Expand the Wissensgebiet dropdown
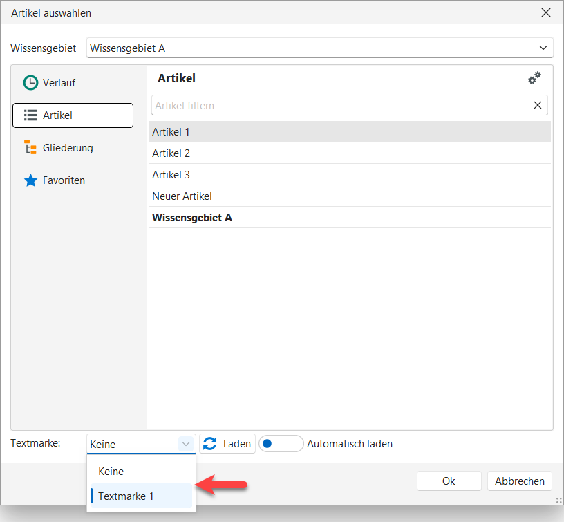The image size is (564, 522). point(543,48)
